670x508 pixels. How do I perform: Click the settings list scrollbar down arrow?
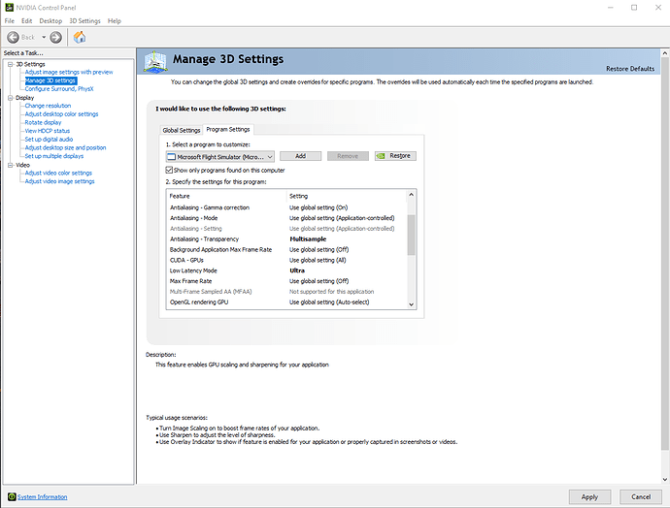coord(411,302)
